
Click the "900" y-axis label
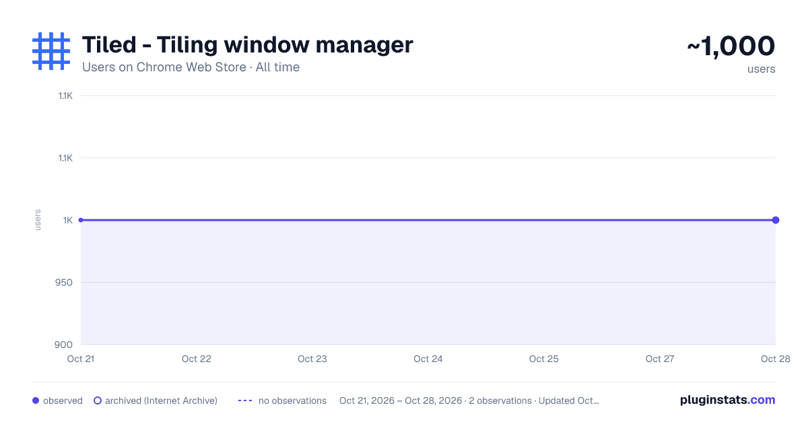point(65,345)
